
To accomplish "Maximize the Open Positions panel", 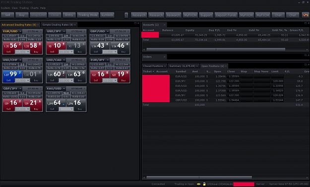I will [306, 64].
